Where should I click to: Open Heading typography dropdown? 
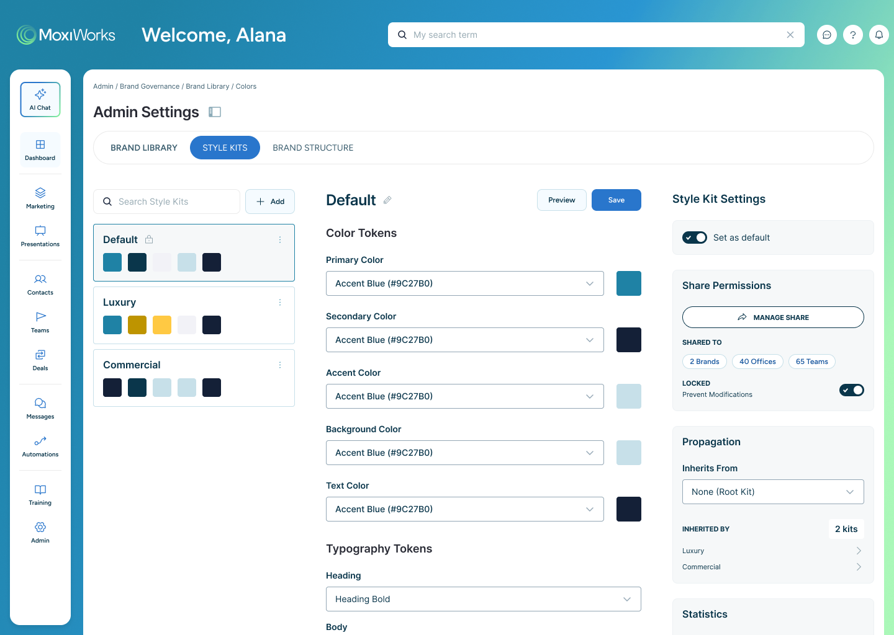coord(484,599)
